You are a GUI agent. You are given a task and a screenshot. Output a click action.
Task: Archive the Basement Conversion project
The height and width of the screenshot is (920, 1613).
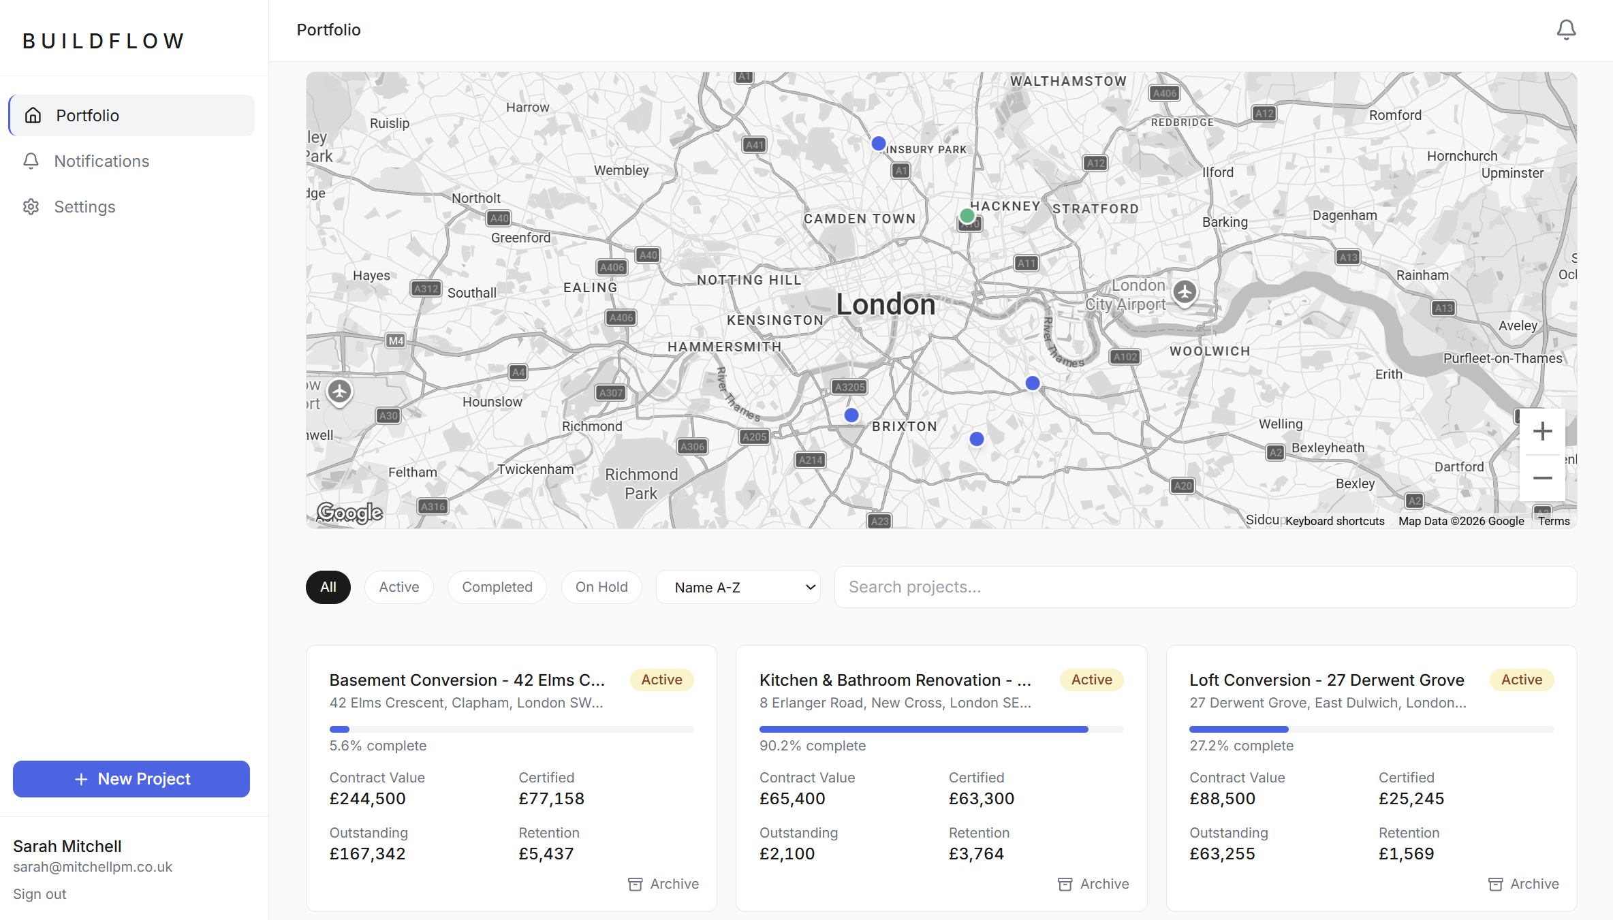pos(663,884)
